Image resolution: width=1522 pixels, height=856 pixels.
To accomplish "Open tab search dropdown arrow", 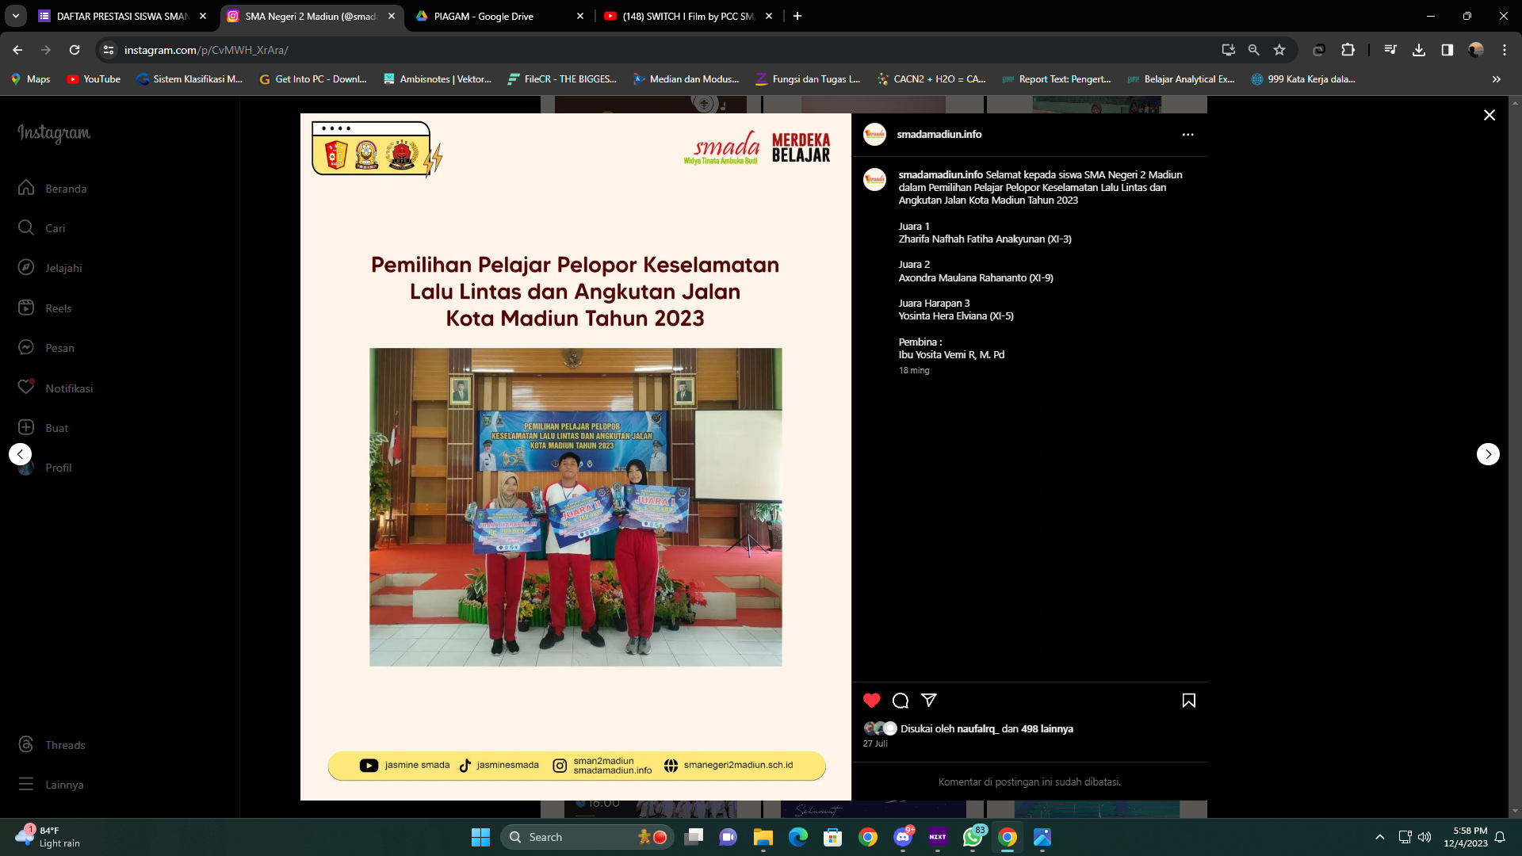I will tap(15, 16).
